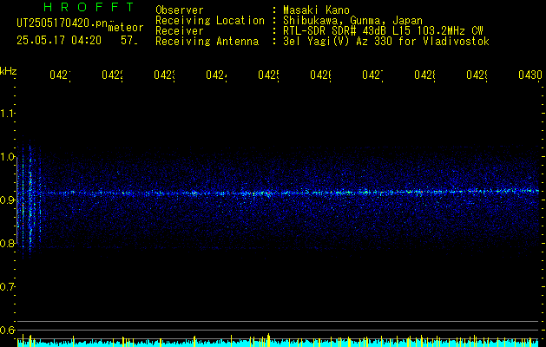The height and width of the screenshot is (347, 546).
Task: Click the 0426 time marker
Action: point(320,75)
